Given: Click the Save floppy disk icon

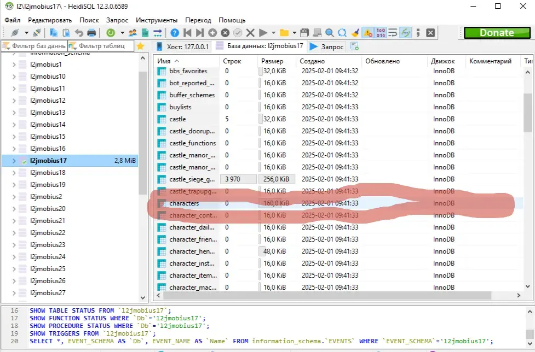Looking at the screenshot, I should [304, 33].
